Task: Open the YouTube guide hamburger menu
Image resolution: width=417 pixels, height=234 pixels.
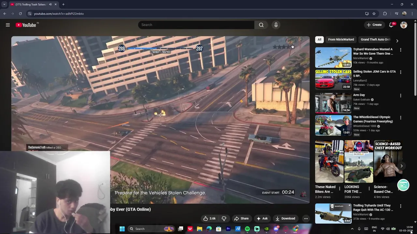Action: point(8,25)
